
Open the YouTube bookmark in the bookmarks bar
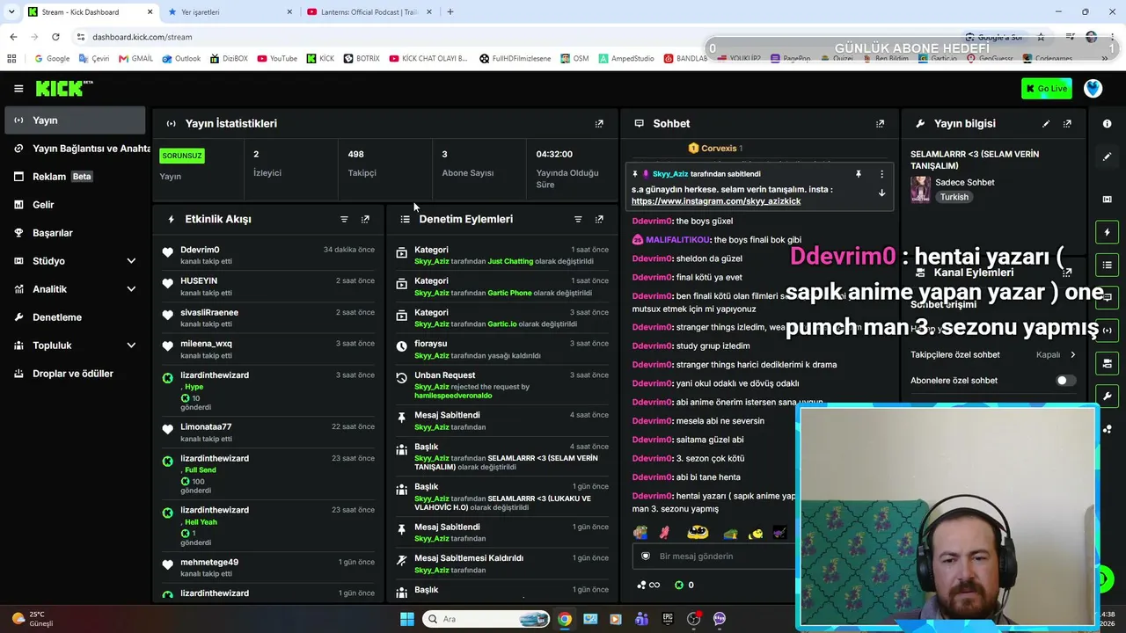click(276, 59)
